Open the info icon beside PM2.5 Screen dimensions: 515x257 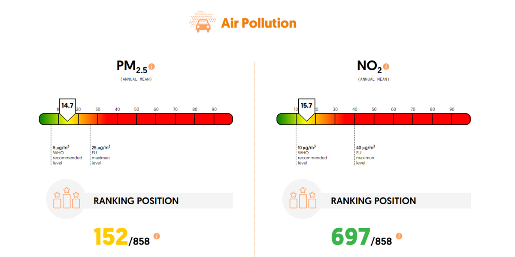151,66
